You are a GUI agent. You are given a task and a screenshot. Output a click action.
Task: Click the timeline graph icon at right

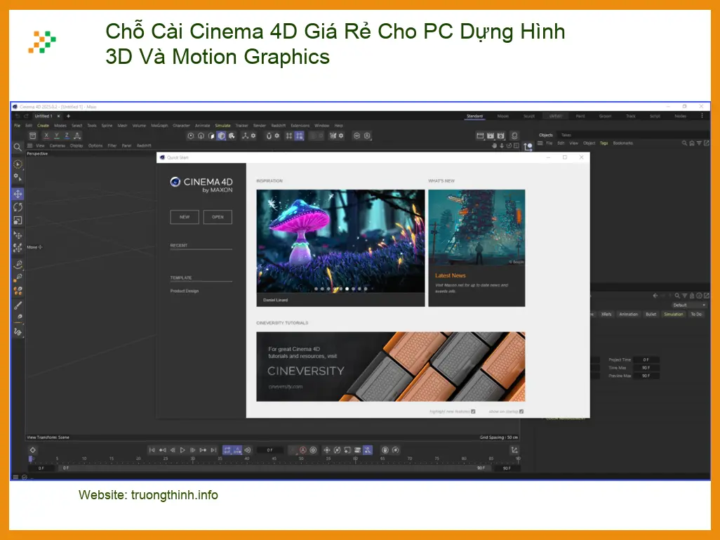click(514, 450)
